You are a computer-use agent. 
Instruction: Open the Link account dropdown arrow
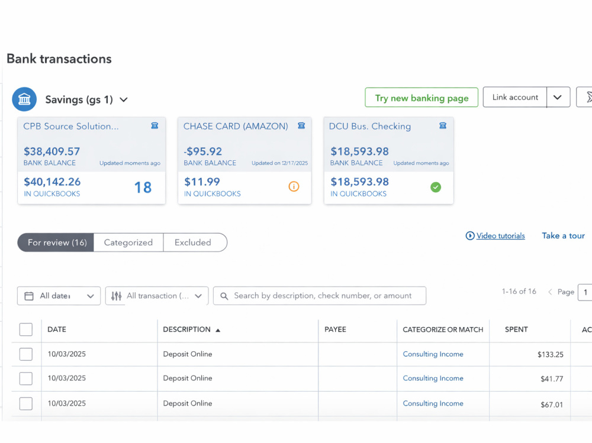(558, 98)
